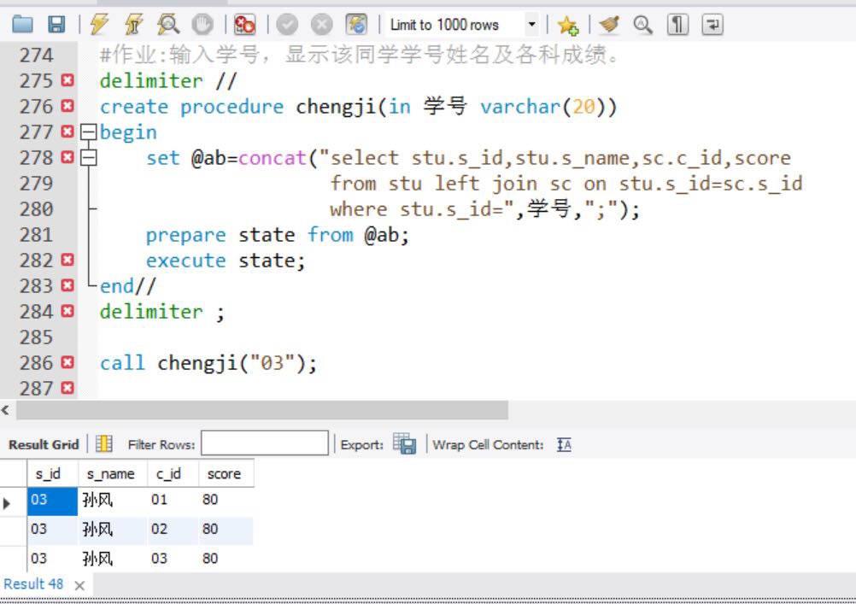Click the delimiter // line

point(168,81)
